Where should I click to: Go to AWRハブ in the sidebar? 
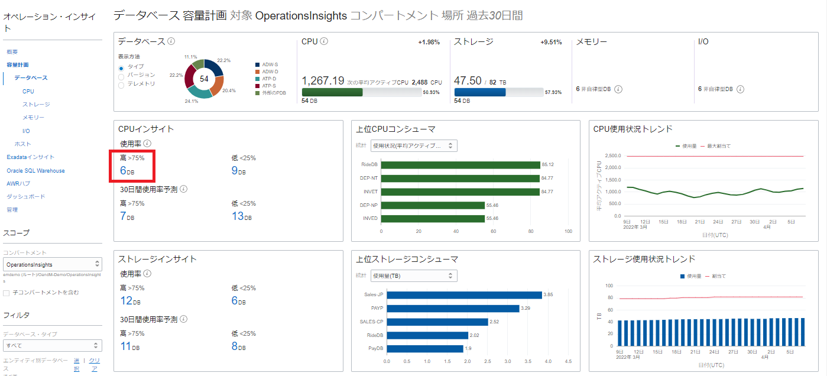pos(18,183)
